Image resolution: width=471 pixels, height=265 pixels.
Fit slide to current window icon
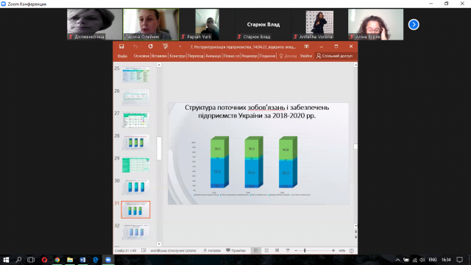[352, 250]
